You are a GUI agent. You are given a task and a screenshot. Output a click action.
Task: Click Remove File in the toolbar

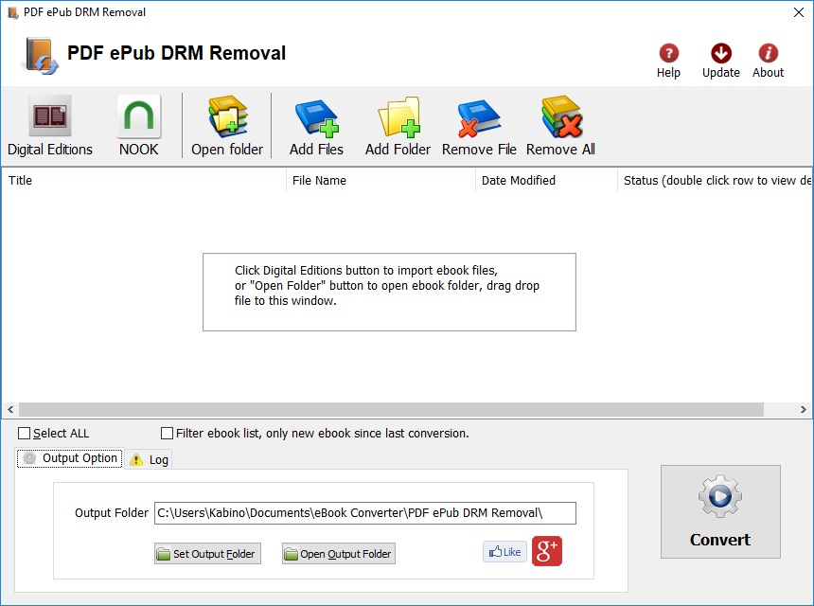(479, 126)
